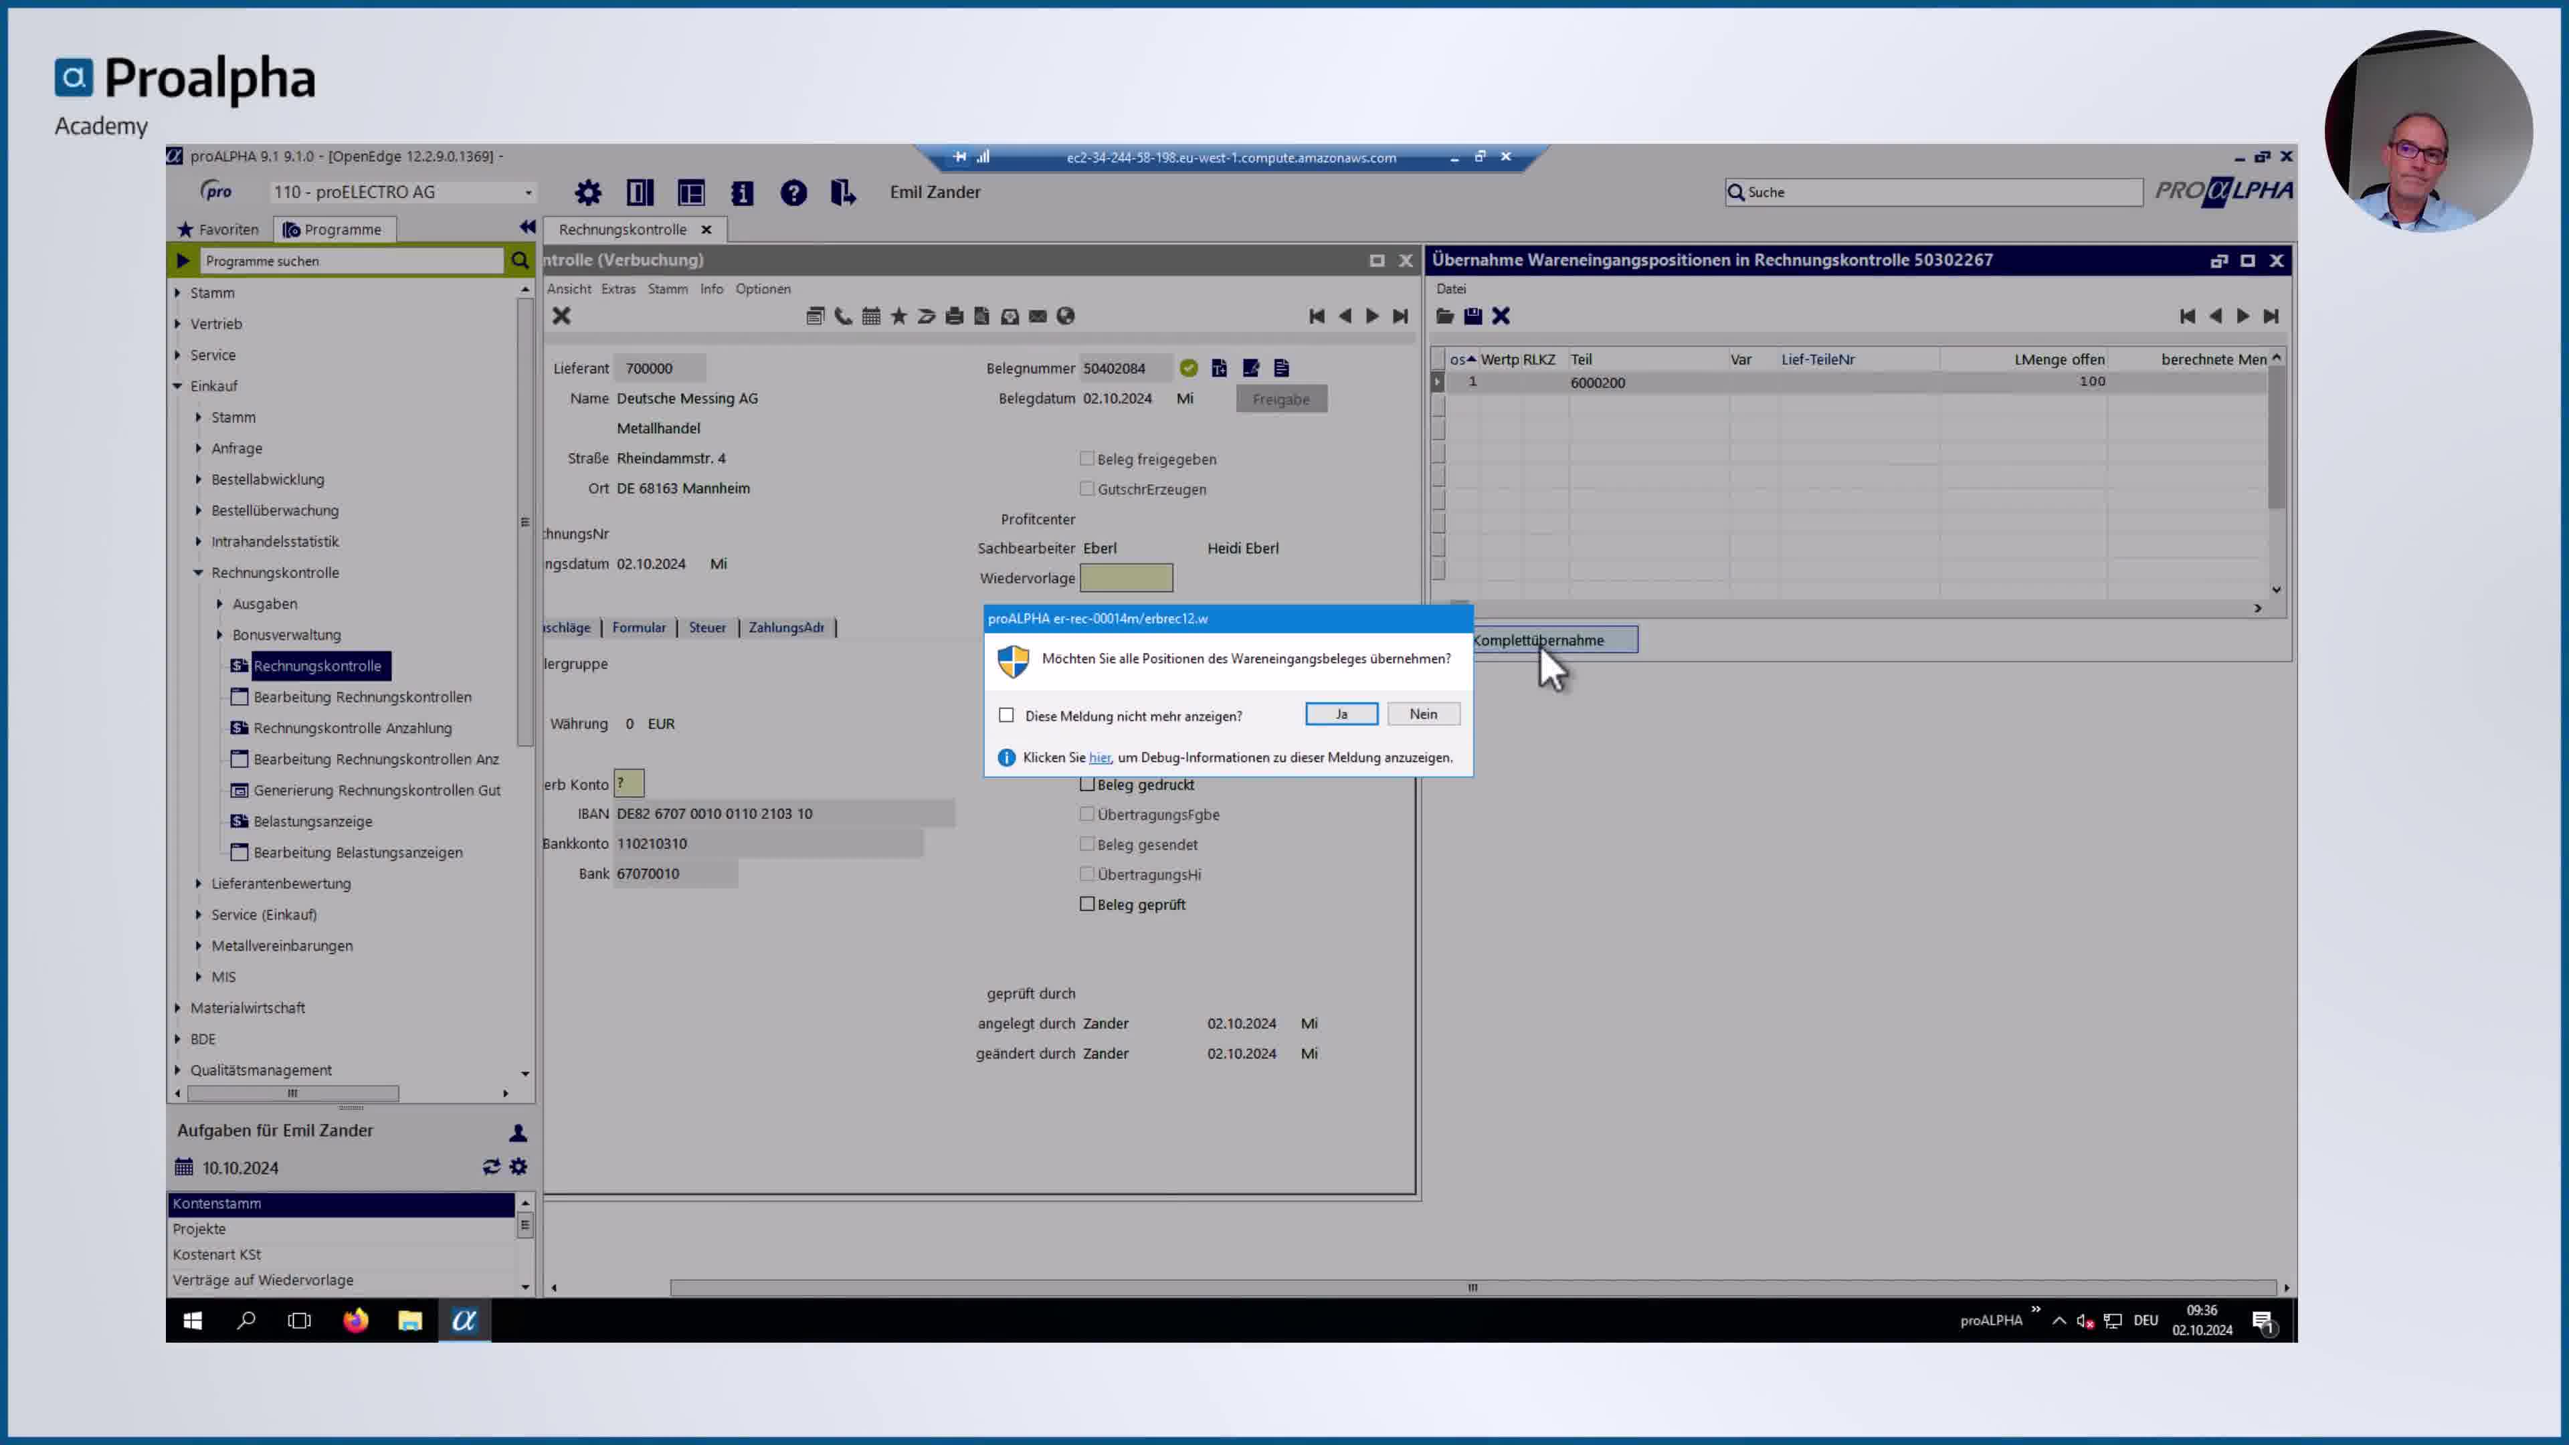The width and height of the screenshot is (2569, 1445).
Task: Click the Wiedervorlage input field
Action: click(1127, 579)
